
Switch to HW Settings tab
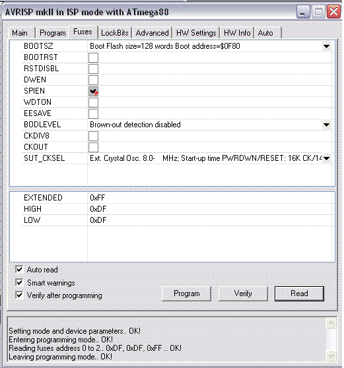196,33
